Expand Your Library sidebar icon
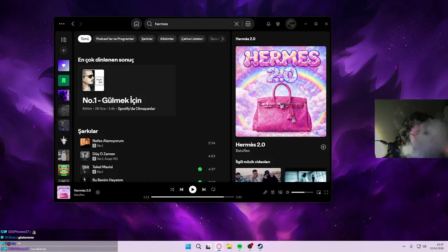Screen dimensions: 448x252 [x=64, y=40]
